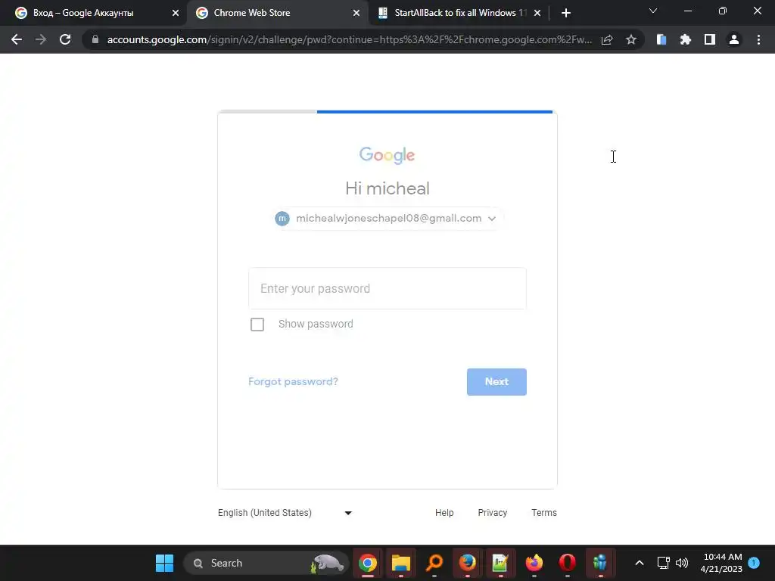Open the tab search chevron
The width and height of the screenshot is (775, 581).
pyautogui.click(x=653, y=11)
